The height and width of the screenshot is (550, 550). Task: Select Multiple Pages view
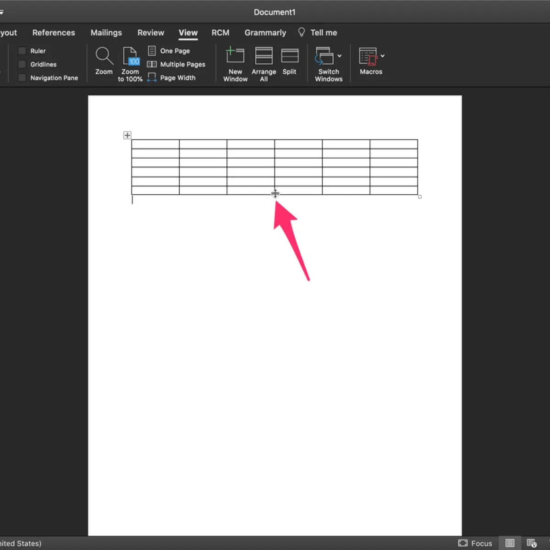(x=176, y=64)
